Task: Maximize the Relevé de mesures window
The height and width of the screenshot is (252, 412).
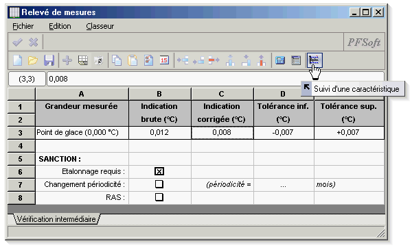Action: coord(366,12)
